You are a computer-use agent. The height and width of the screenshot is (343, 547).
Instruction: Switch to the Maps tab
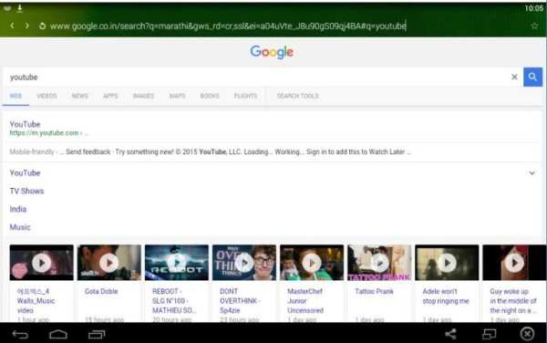tap(177, 96)
